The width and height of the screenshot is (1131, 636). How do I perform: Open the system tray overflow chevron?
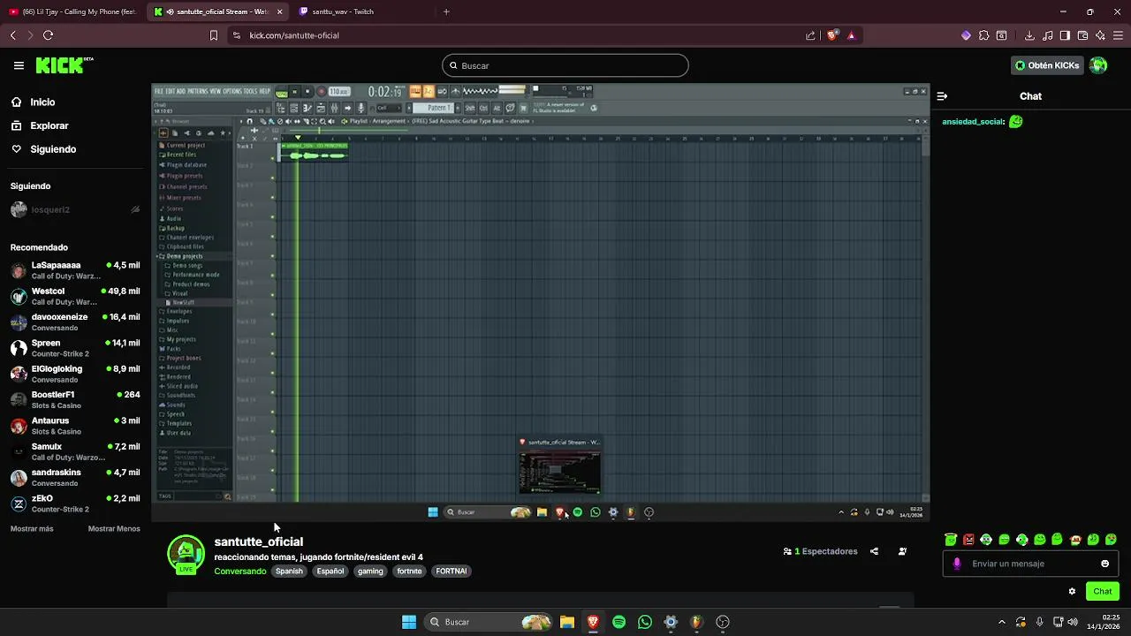click(x=1001, y=622)
